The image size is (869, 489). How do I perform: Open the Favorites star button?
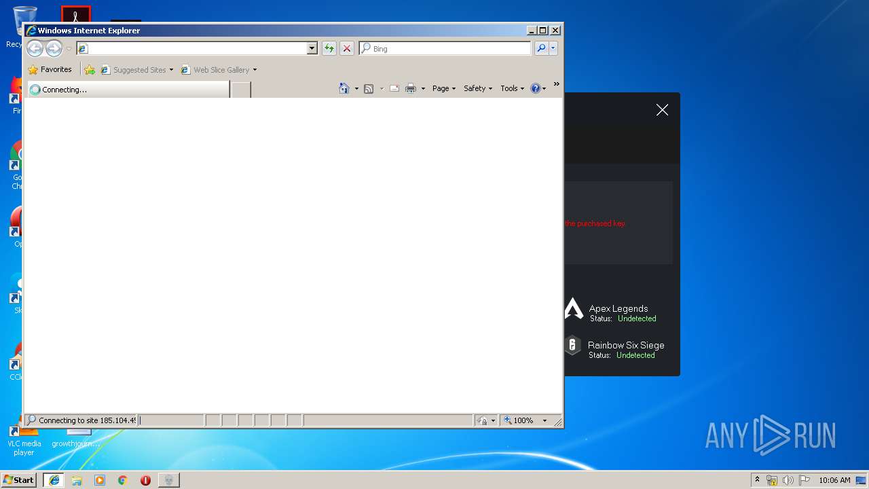click(50, 69)
